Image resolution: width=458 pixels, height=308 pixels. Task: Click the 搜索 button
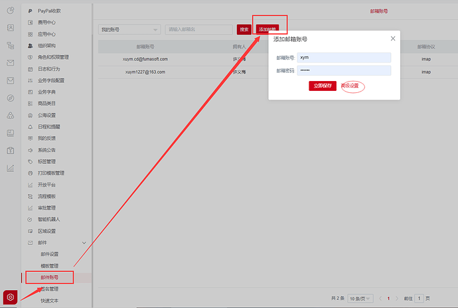[x=244, y=30]
